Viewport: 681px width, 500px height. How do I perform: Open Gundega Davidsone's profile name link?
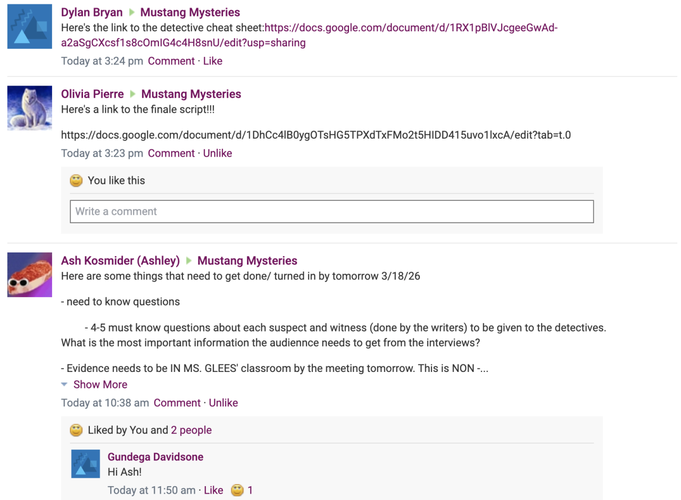[x=155, y=457]
